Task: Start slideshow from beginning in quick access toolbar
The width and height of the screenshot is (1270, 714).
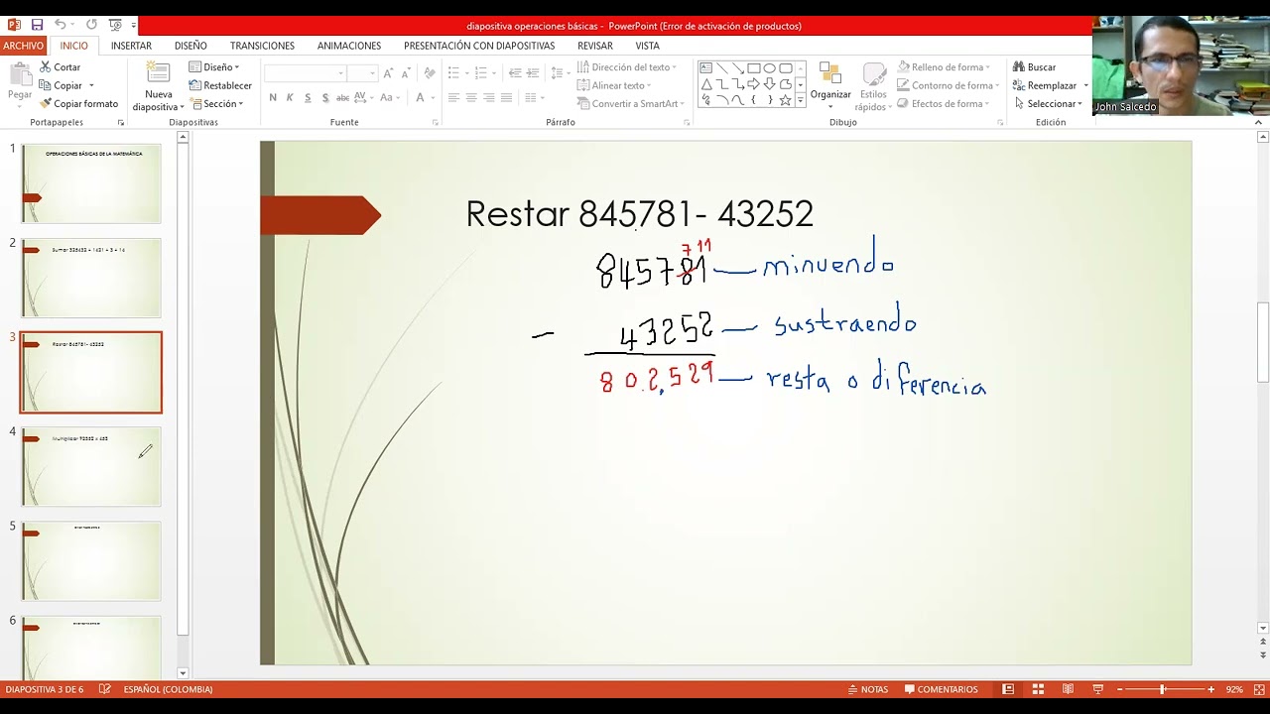Action: pos(114,25)
